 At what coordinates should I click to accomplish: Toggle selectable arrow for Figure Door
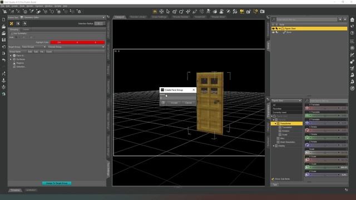click(277, 28)
